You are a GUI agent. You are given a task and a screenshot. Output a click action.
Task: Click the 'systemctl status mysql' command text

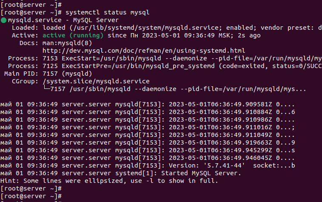click(x=107, y=12)
